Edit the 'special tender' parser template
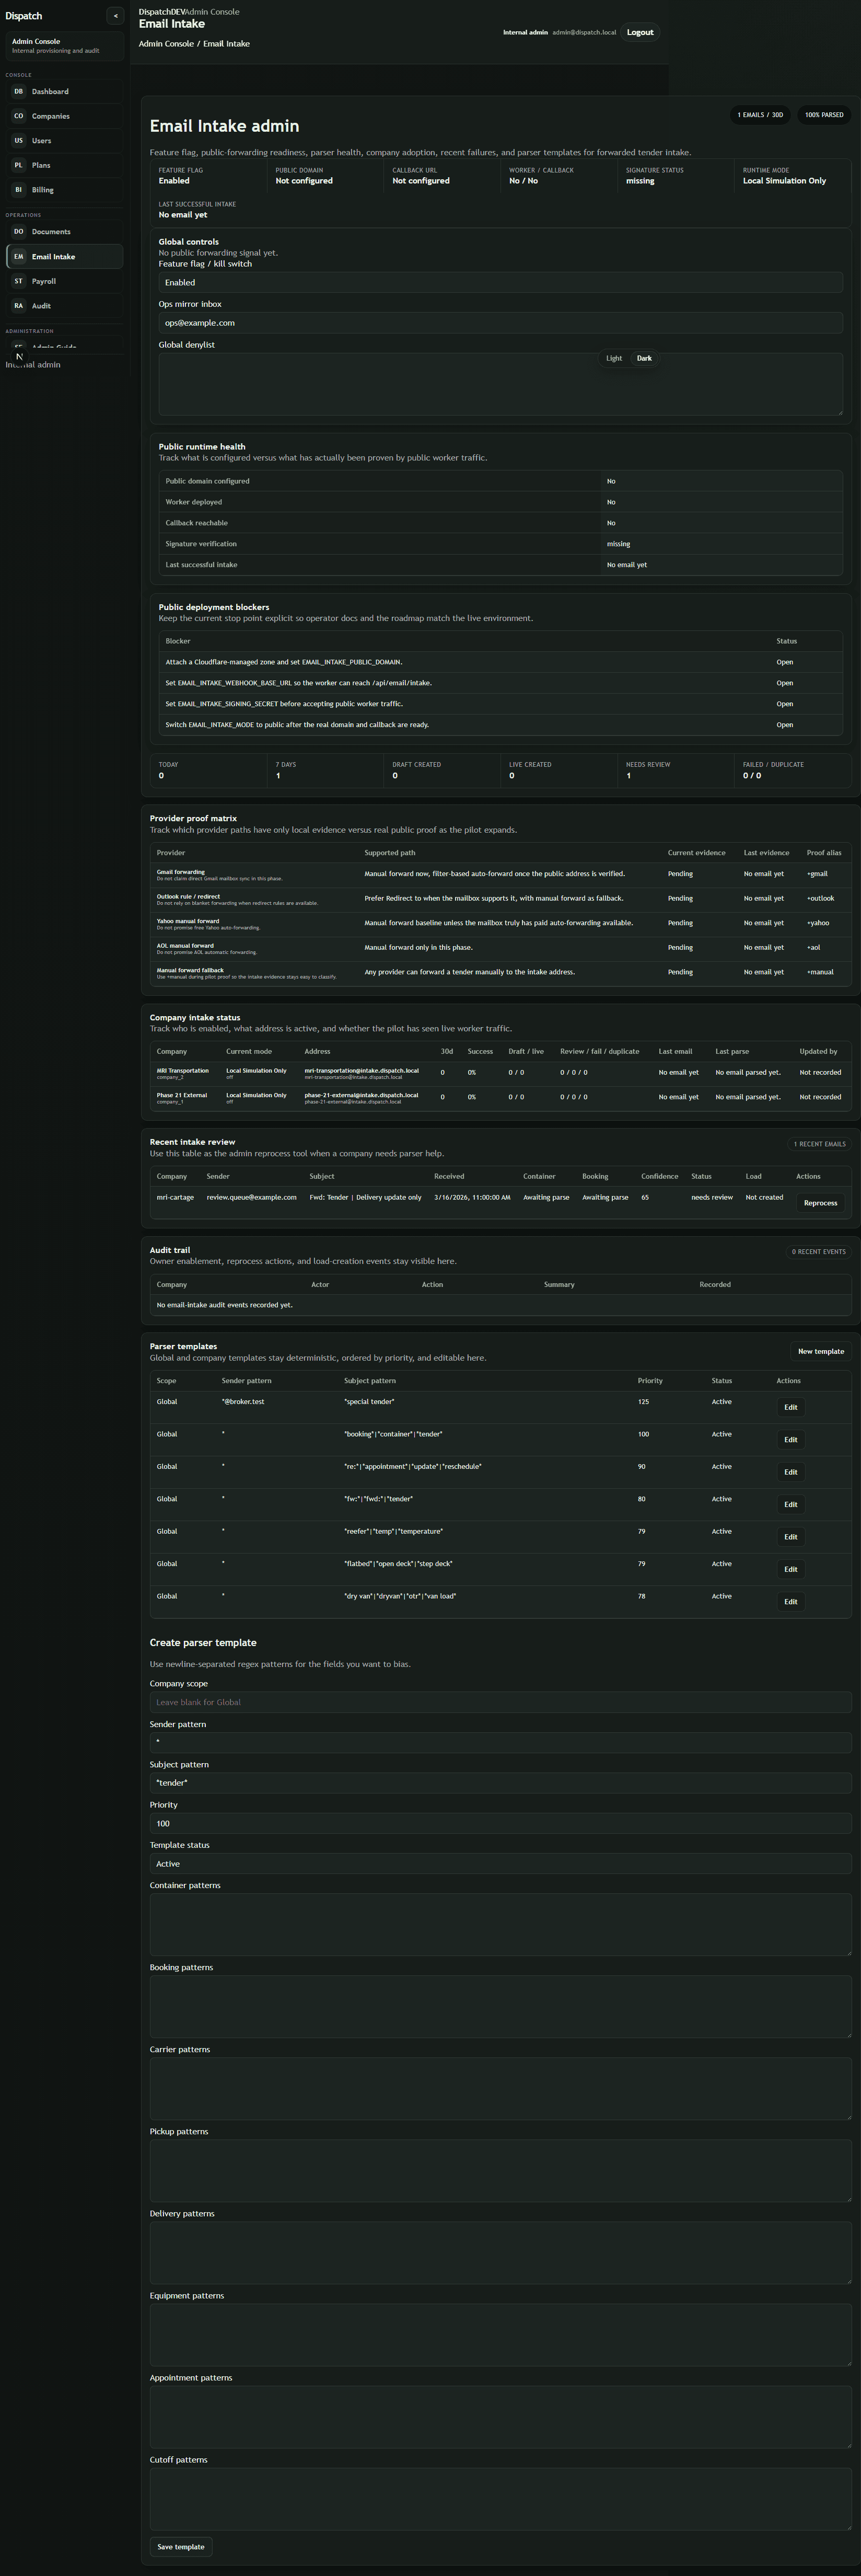The image size is (861, 2576). 791,1407
